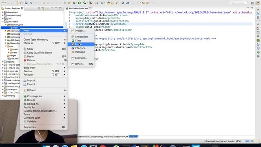
Task: Choose Annotation in New submenu
Action: pos(81,37)
